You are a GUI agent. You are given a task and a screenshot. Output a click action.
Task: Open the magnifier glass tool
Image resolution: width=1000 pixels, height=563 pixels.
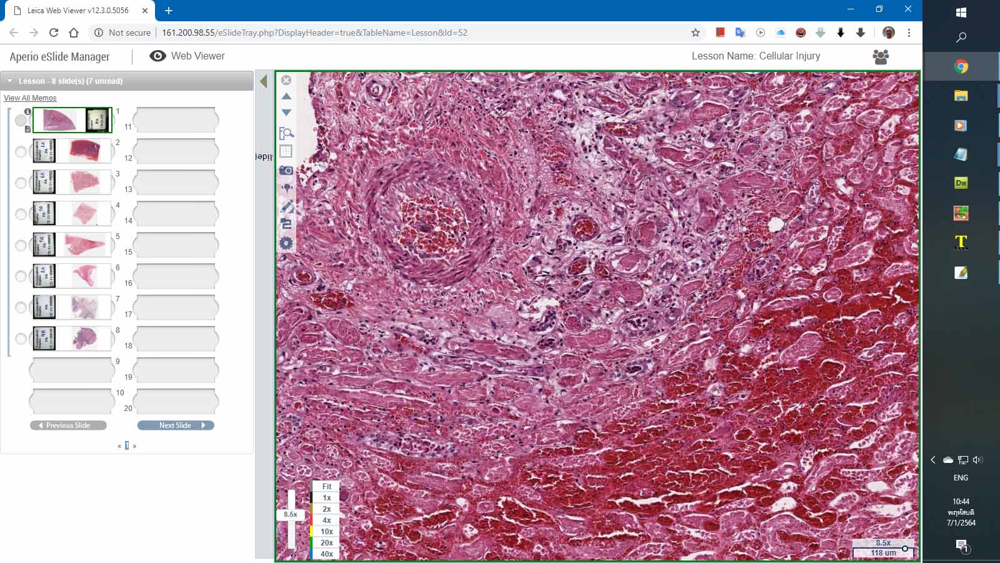coord(286,133)
